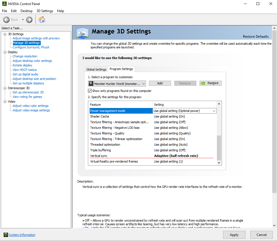Click the Back arrow icon

pyautogui.click(x=7, y=20)
